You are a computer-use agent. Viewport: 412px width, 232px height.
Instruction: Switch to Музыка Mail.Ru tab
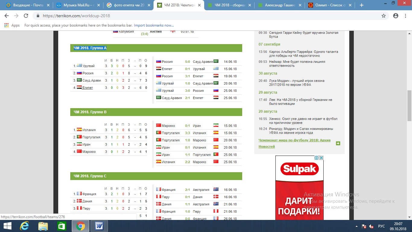[78, 5]
